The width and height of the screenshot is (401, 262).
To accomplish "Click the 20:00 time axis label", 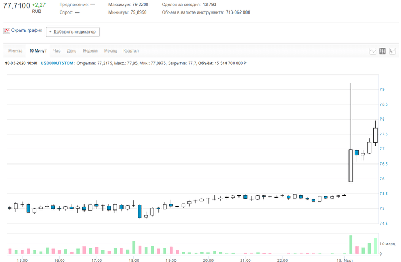I will click(208, 260).
